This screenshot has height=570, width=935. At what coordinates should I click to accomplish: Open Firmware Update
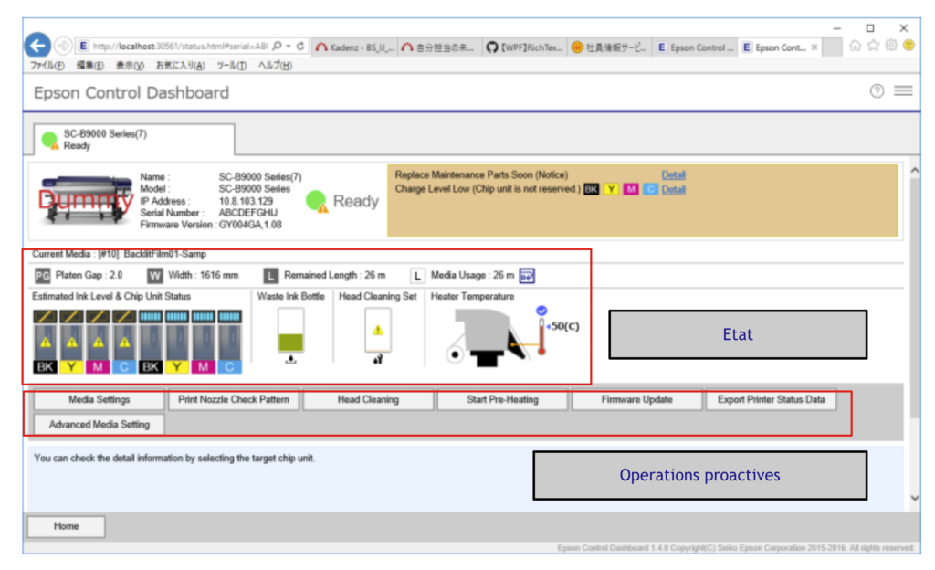click(x=636, y=399)
